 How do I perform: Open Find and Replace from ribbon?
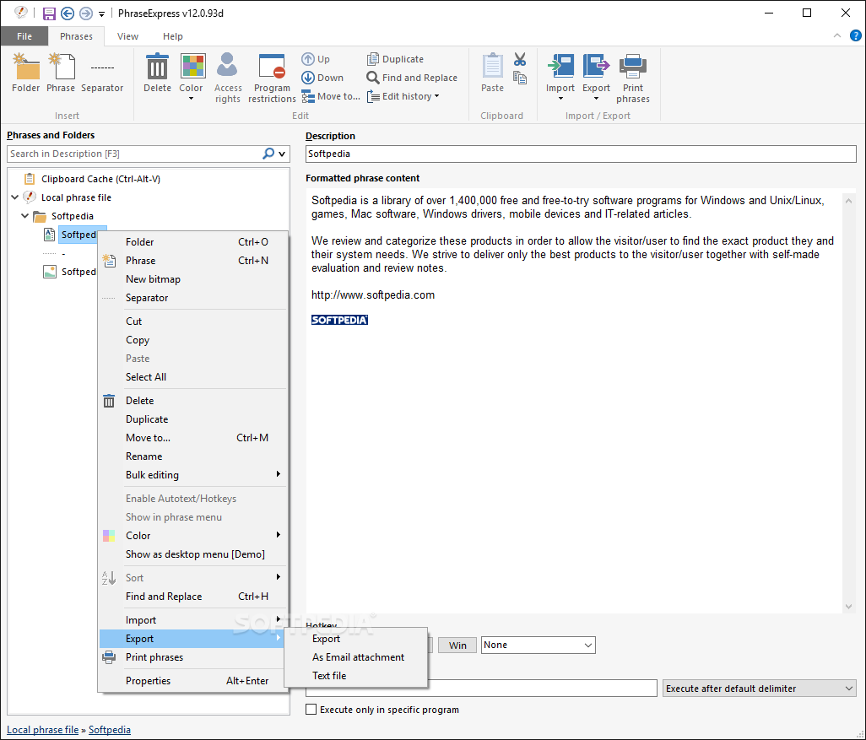coord(412,78)
